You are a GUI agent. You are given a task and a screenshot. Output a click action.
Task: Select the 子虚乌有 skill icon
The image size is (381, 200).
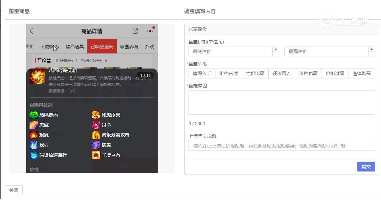pos(96,155)
